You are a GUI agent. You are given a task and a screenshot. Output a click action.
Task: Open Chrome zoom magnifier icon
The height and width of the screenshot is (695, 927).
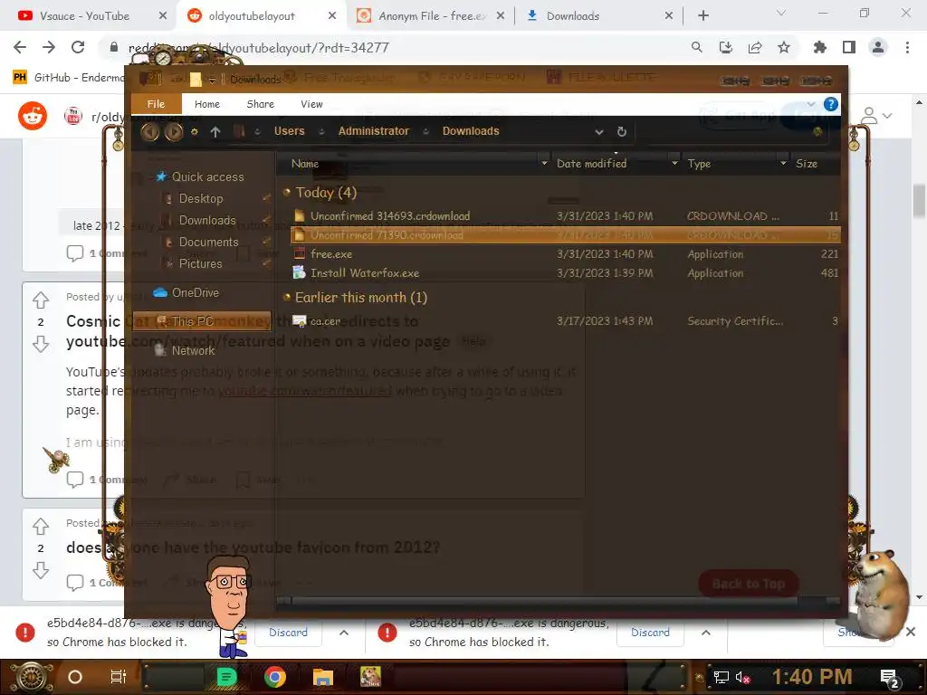(x=697, y=47)
